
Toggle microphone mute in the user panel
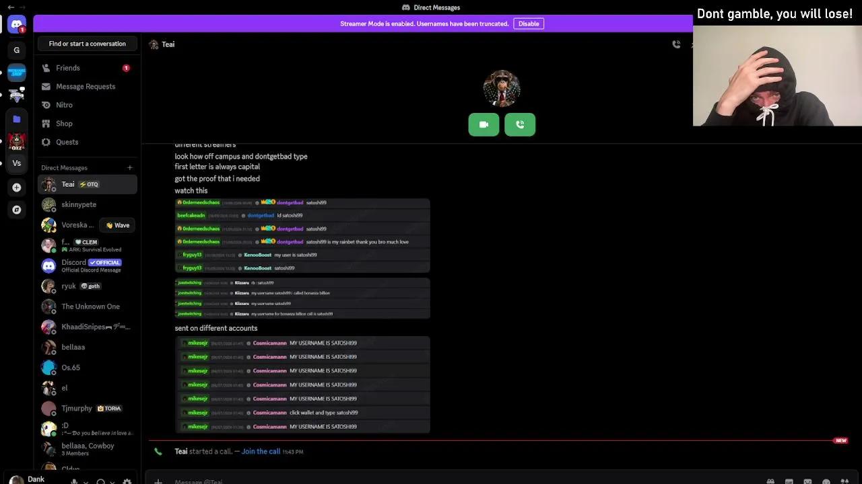coord(75,481)
